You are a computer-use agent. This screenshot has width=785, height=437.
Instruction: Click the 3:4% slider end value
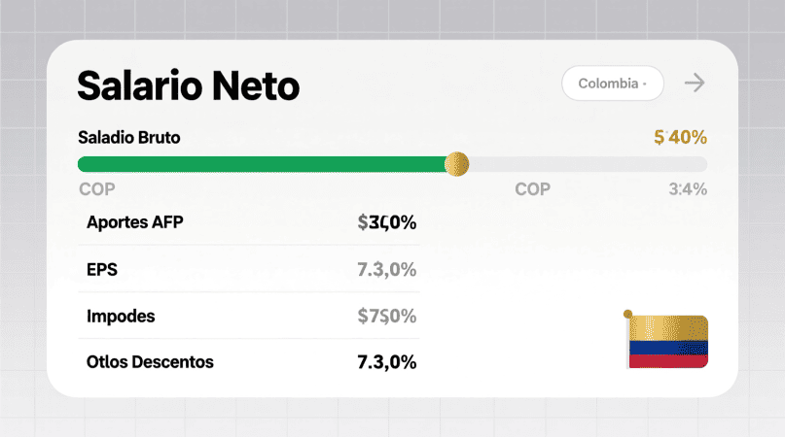[688, 189]
